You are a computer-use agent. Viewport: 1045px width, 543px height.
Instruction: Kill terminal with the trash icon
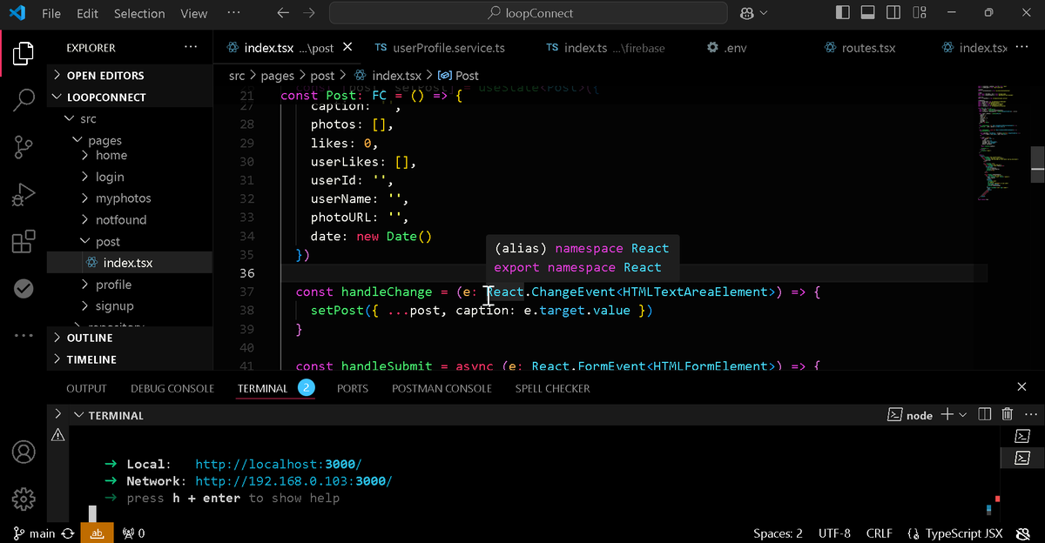(1008, 415)
